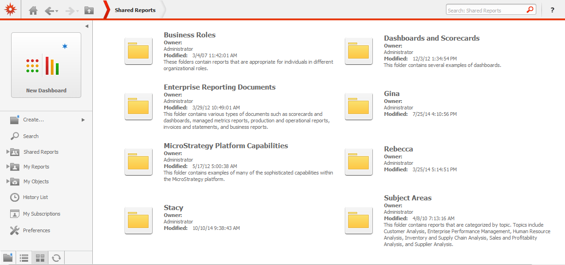Run search with the magnifier icon
The height and width of the screenshot is (265, 565).
[x=530, y=10]
